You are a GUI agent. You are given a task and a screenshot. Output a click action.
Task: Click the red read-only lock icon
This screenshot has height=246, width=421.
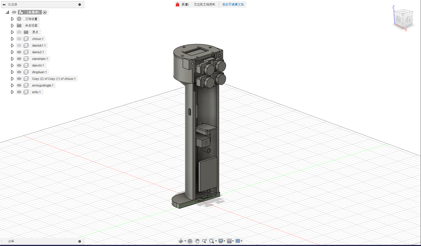[x=178, y=4]
